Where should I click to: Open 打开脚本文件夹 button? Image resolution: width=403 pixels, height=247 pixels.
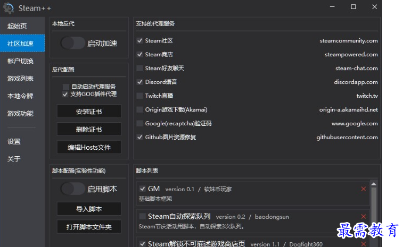tap(89, 227)
